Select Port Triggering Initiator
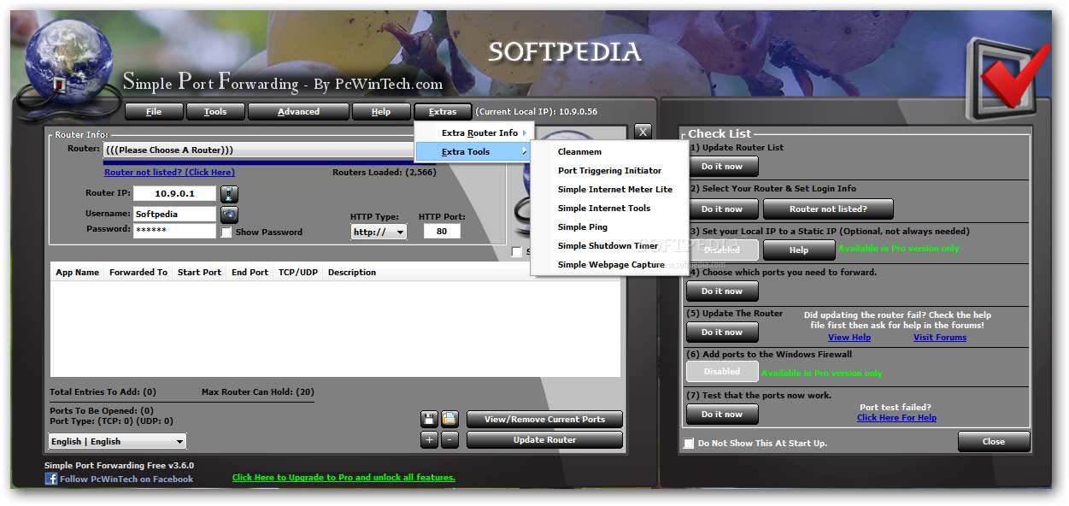 point(608,171)
